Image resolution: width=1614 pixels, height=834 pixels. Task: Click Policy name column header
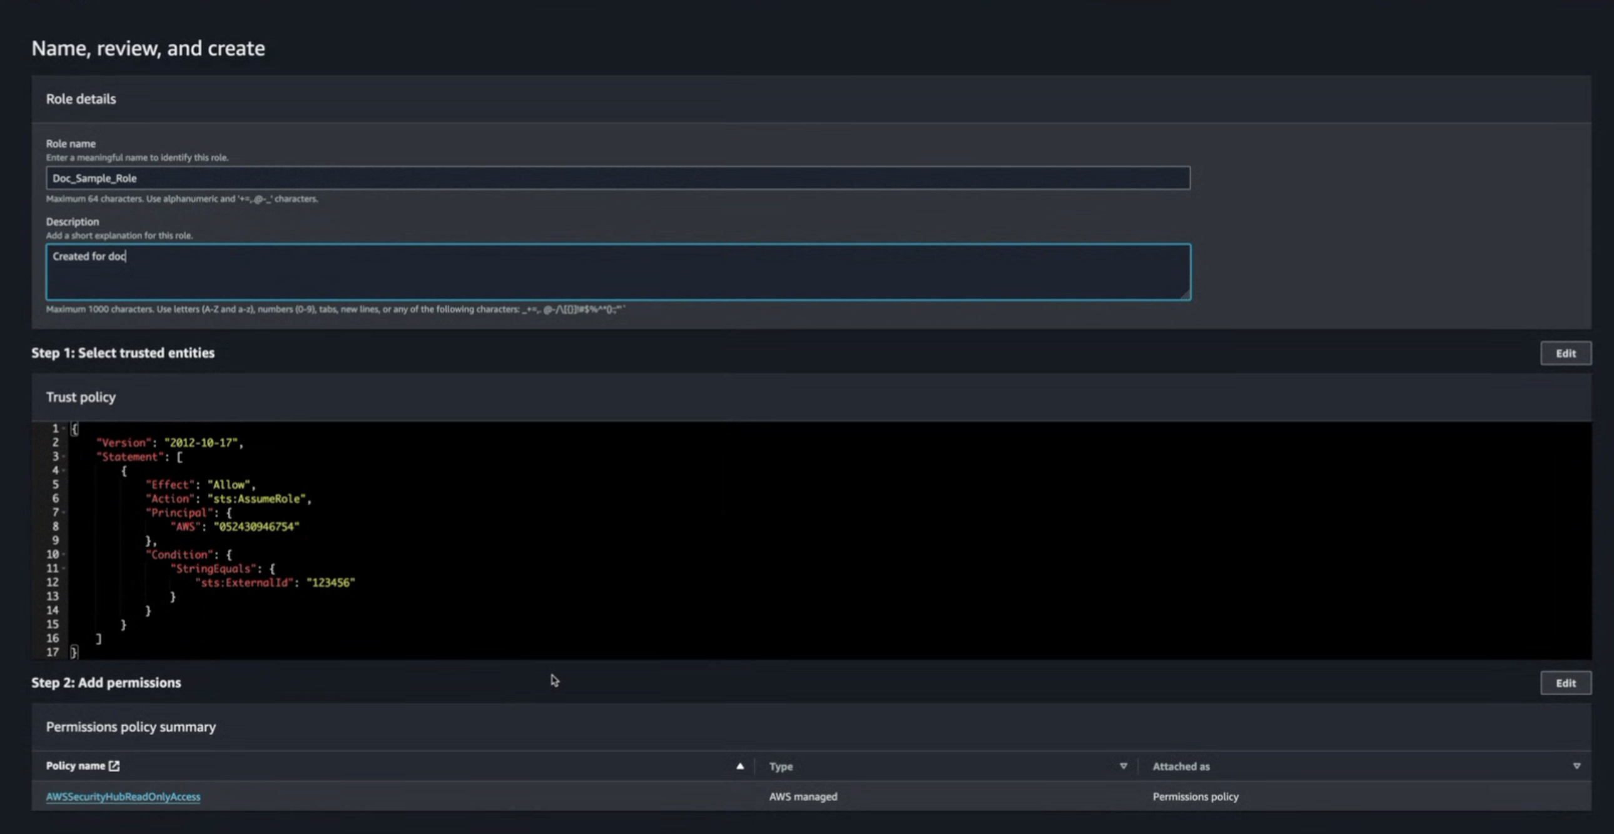click(x=75, y=766)
